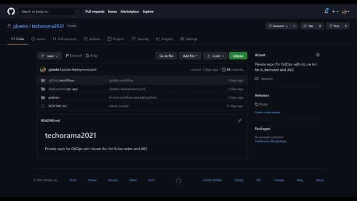Click the gbaeke commit author avatar
Screen dimensions: 357x201
pyautogui.click(x=43, y=69)
